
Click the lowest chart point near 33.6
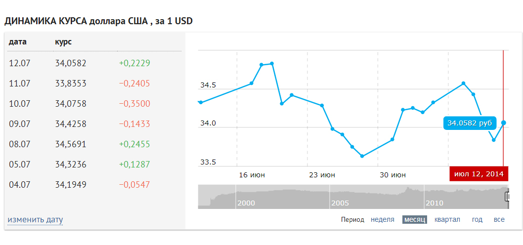[x=362, y=156]
